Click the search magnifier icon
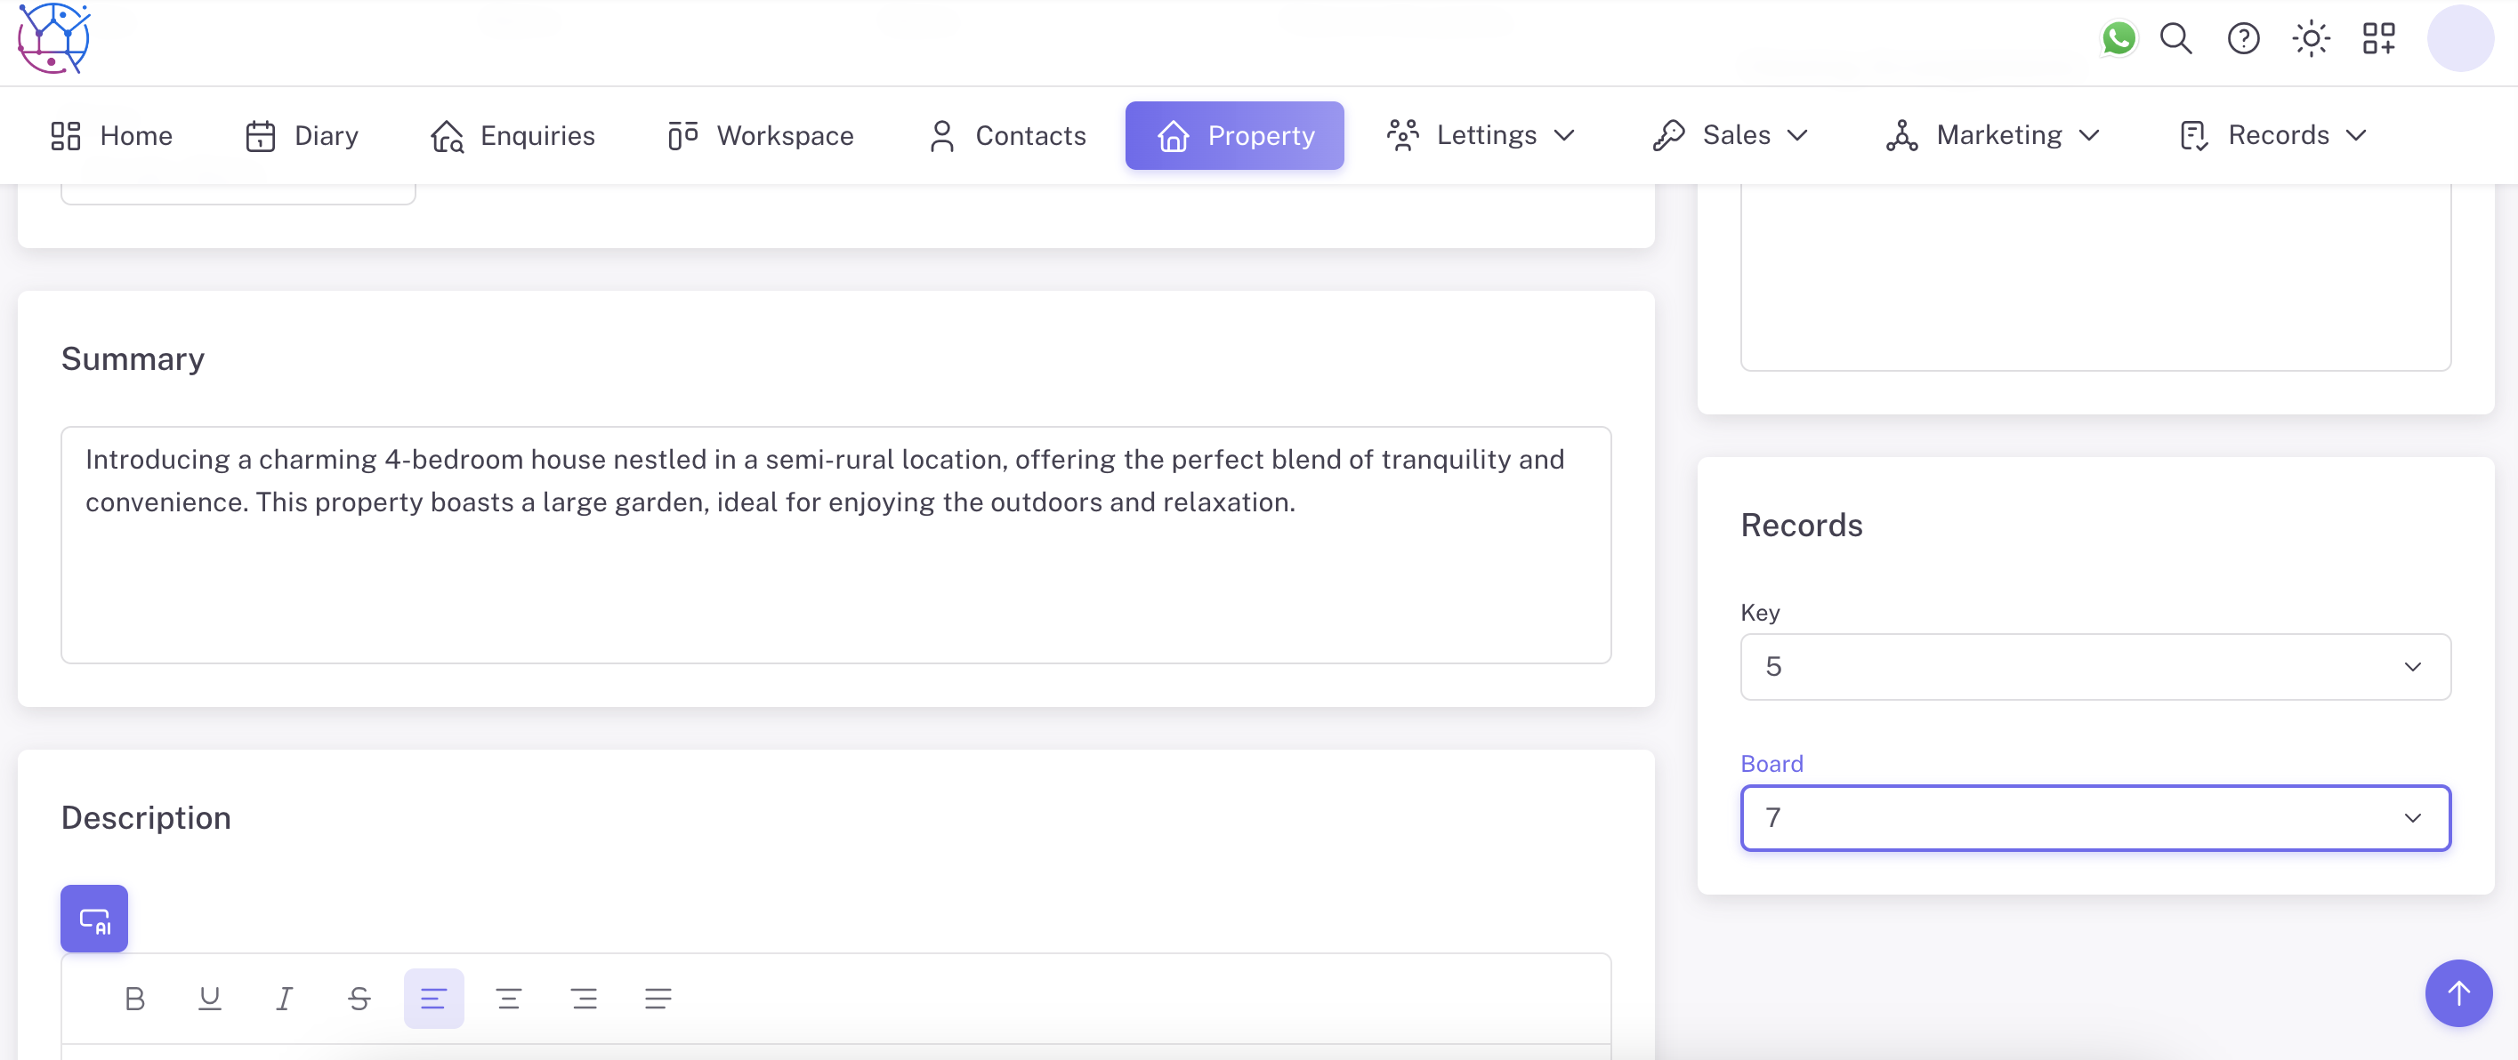Screen dimensions: 2518x1060 [x=2175, y=39]
